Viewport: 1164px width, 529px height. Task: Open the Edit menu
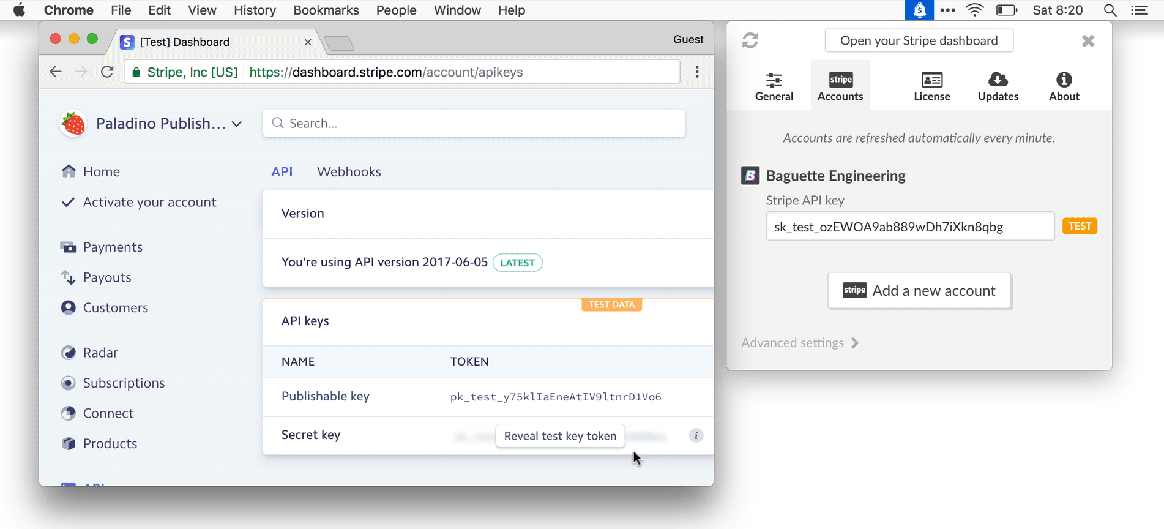point(160,10)
